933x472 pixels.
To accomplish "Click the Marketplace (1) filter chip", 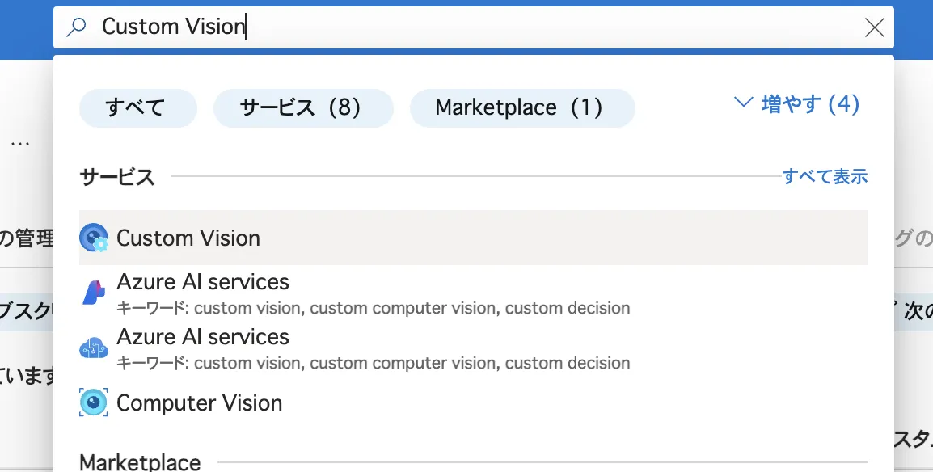I will pyautogui.click(x=521, y=107).
